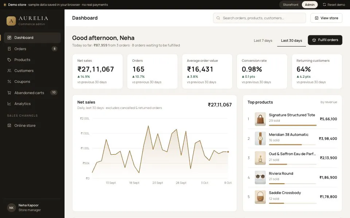
Task: Click the '₹2.00L' y-axis label
Action: point(85,118)
